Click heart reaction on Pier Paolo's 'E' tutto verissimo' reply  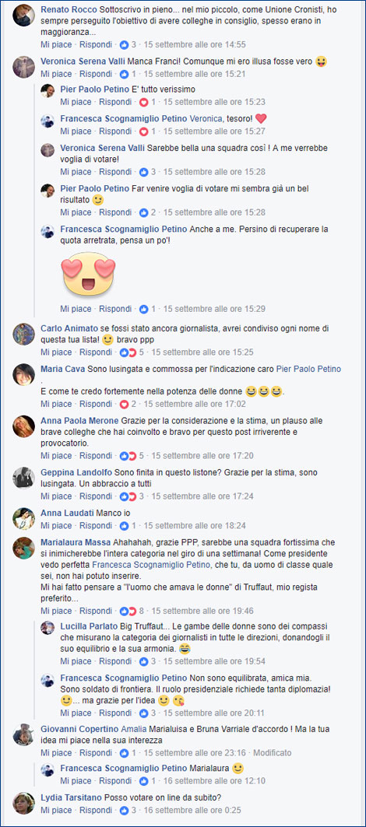click(143, 102)
